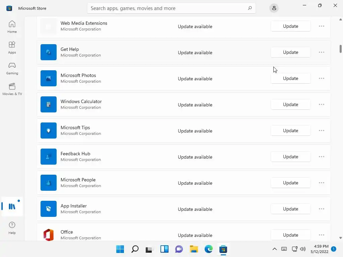Click the Microsoft Photos app icon
343x257 pixels.
[x=49, y=78]
